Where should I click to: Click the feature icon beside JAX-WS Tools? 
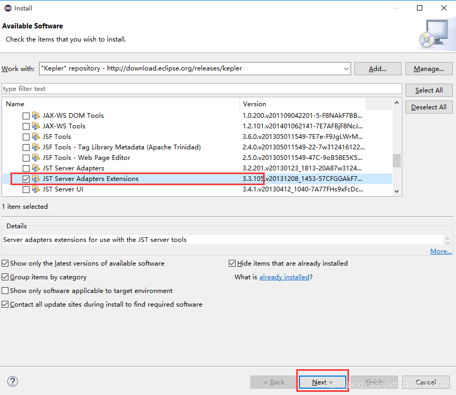click(x=36, y=126)
